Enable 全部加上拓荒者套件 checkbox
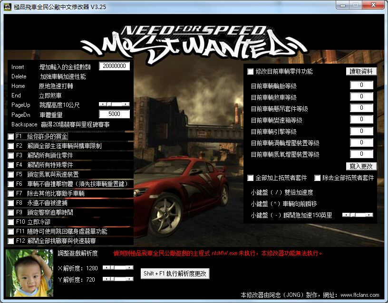This screenshot has width=388, height=303. click(x=251, y=178)
